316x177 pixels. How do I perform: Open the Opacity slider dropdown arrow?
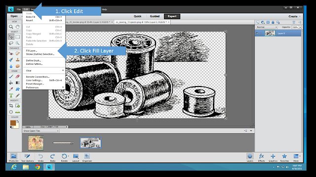300,27
